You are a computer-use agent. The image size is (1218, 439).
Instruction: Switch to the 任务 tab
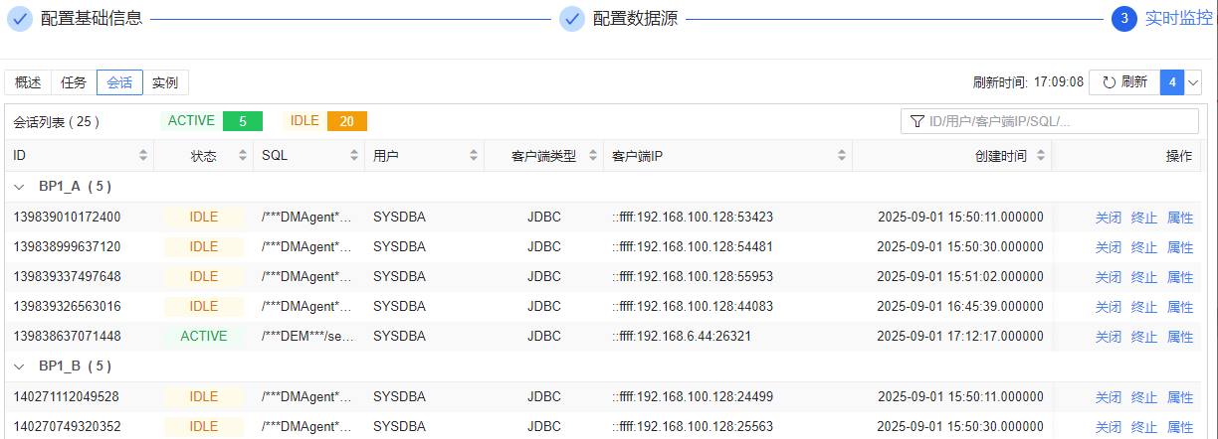tap(74, 82)
